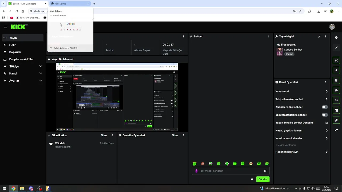Open Filtre in Etkinlik Akışı panel

tap(104, 135)
